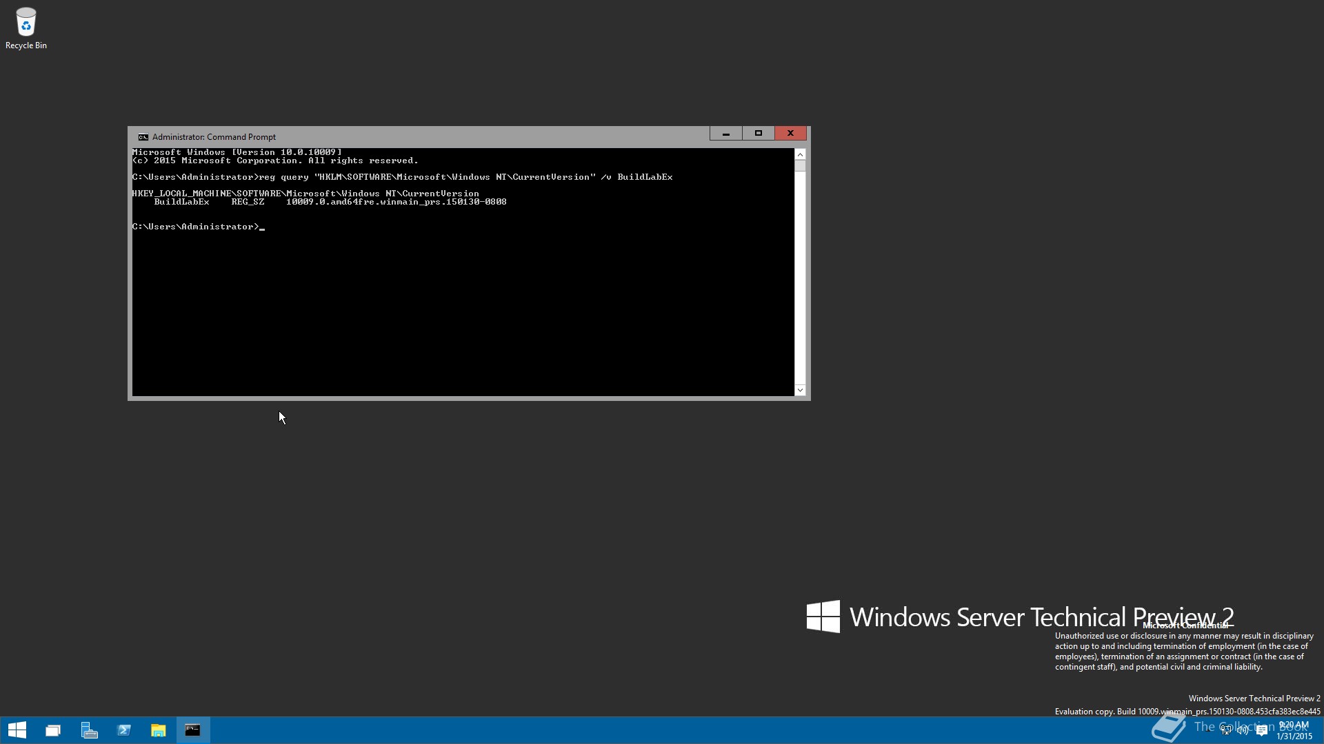The image size is (1324, 744).
Task: Launch Server Manager from the taskbar
Action: 89,730
